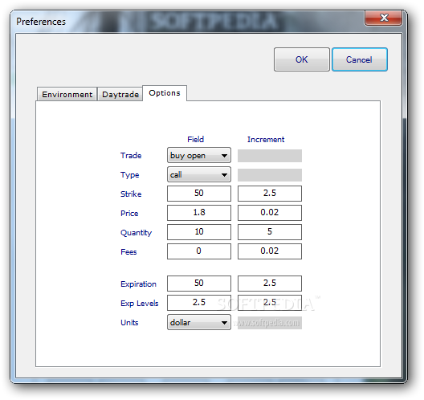The width and height of the screenshot is (424, 400).
Task: Click the Type label
Action: (130, 175)
